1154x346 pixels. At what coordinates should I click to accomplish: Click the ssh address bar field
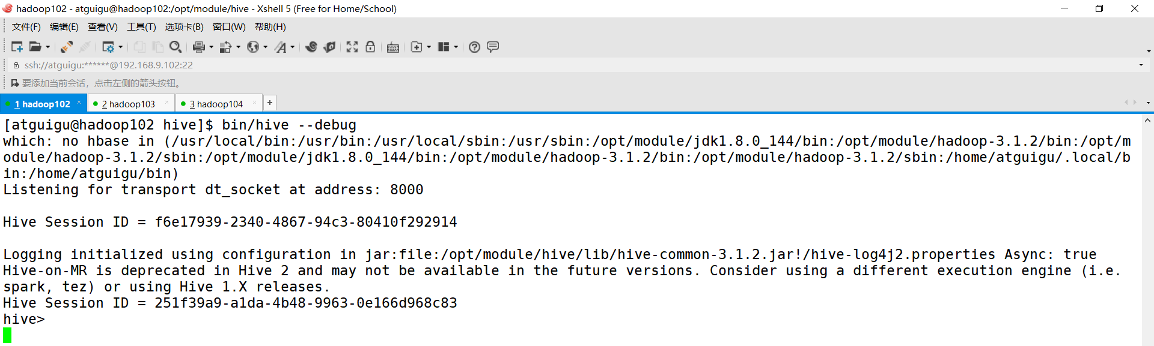coord(361,65)
